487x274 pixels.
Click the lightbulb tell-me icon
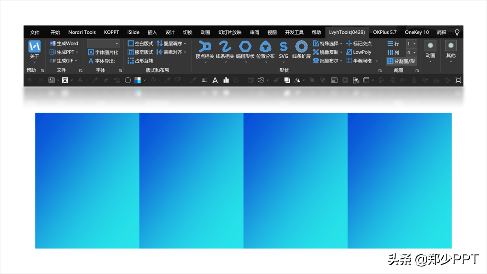tap(457, 32)
